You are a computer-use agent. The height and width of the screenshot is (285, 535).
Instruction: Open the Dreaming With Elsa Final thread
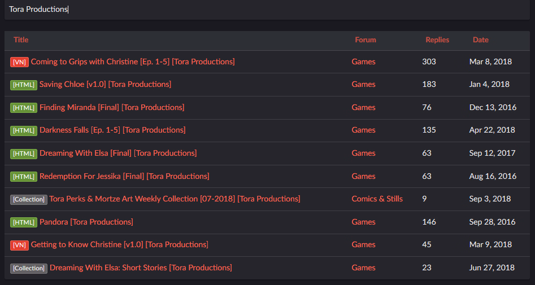pyautogui.click(x=118, y=153)
